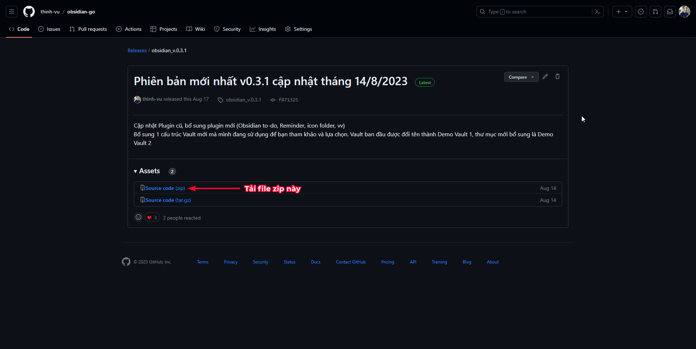Download Source code (zip) asset
This screenshot has width=696, height=349.
[165, 188]
